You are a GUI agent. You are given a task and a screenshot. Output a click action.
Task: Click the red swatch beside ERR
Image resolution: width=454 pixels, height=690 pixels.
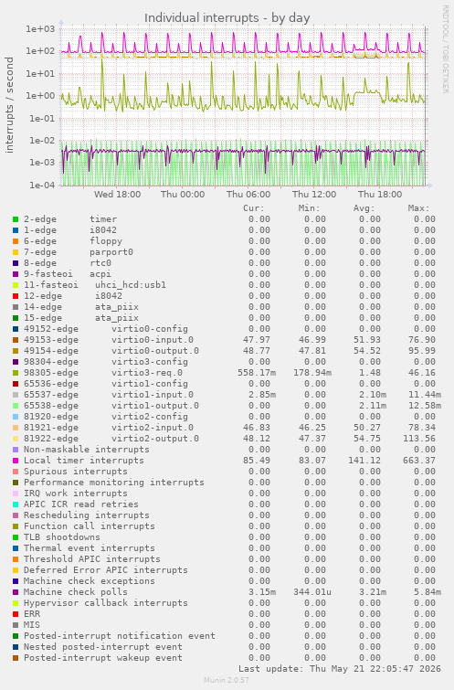[16, 614]
